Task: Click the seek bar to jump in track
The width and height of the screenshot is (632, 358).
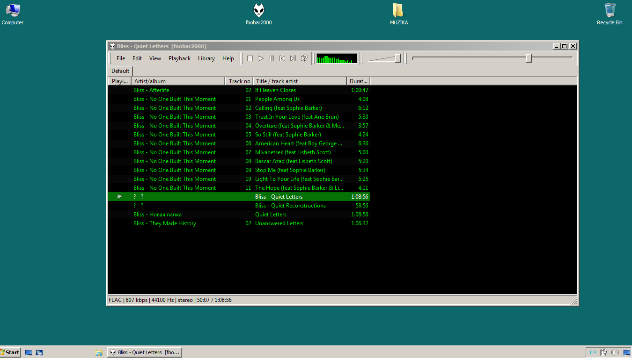Action: click(x=492, y=58)
